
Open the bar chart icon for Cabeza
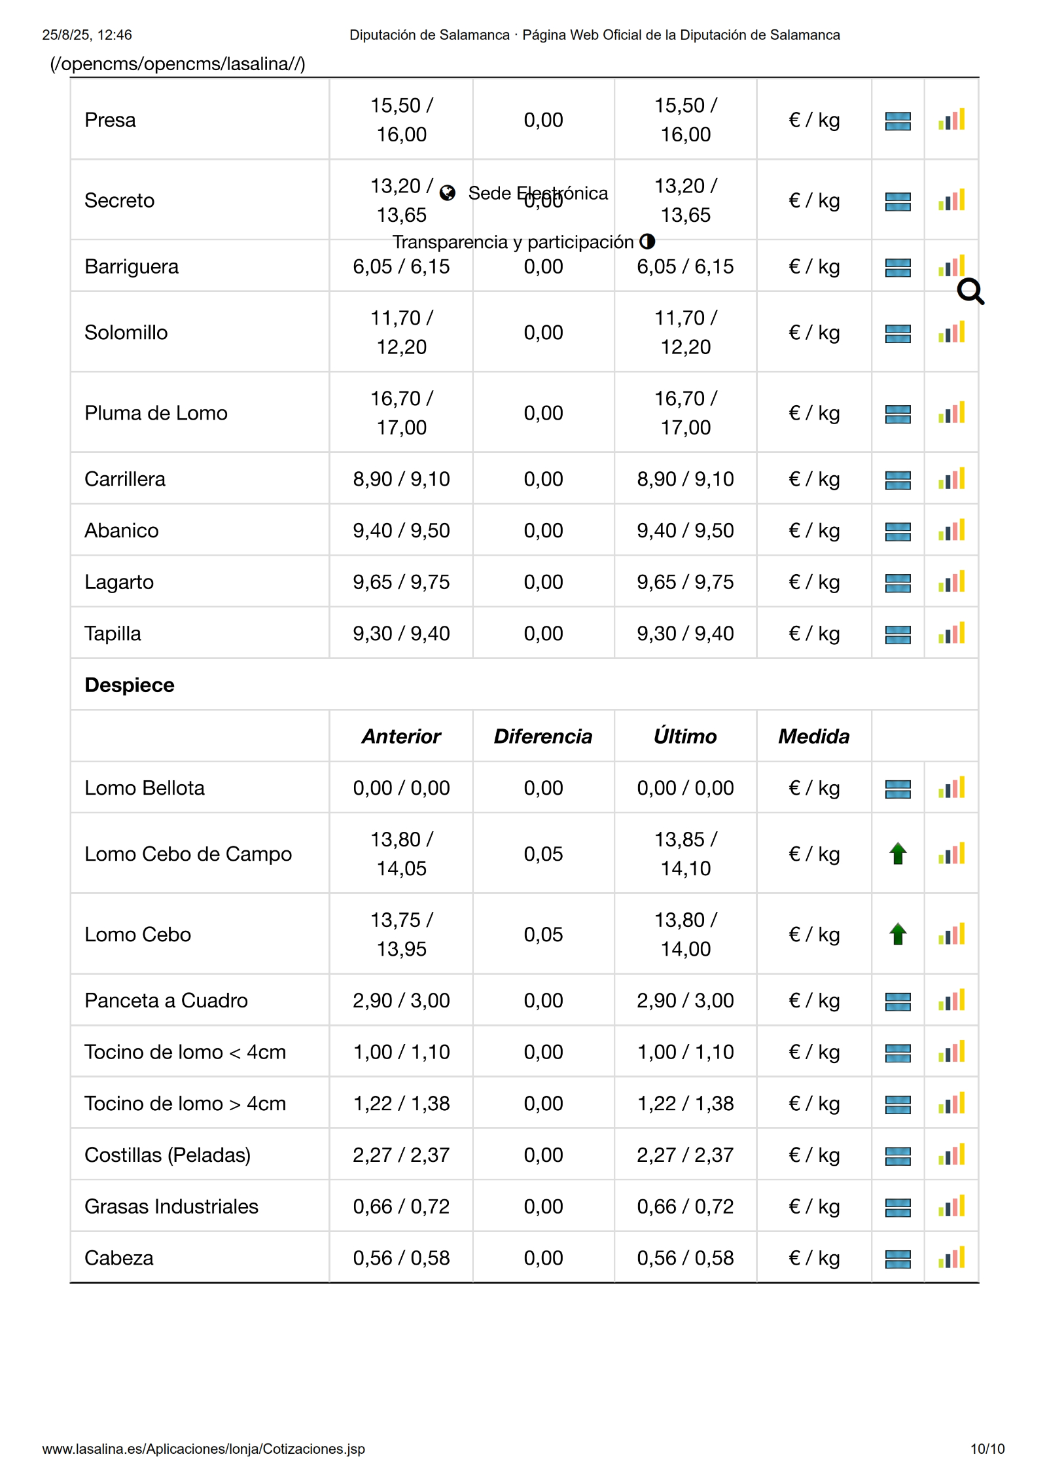point(951,1257)
